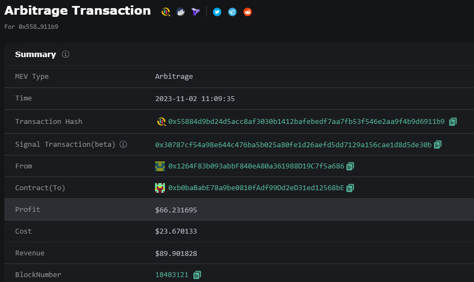Share the transaction on Reddit

(x=248, y=12)
